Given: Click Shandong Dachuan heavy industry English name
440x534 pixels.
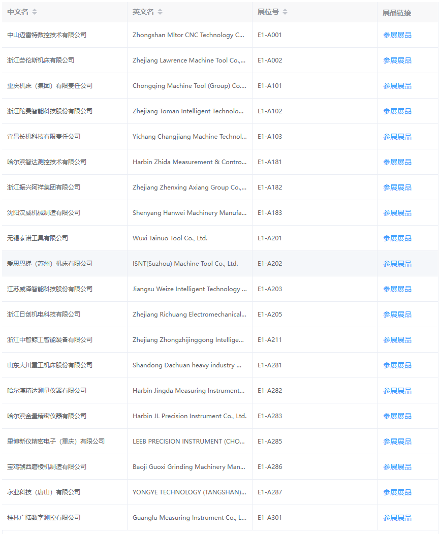Looking at the screenshot, I should coord(187,365).
